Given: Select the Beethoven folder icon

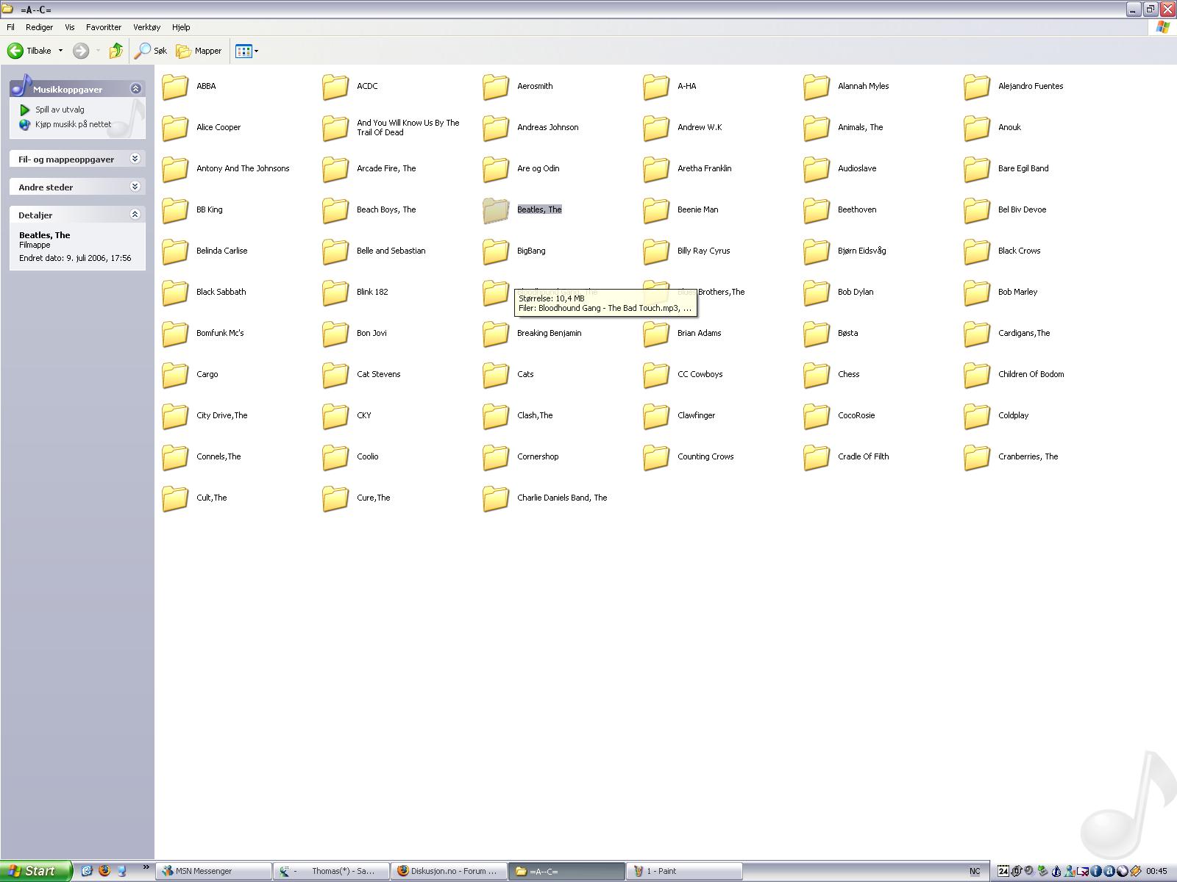Looking at the screenshot, I should (817, 209).
